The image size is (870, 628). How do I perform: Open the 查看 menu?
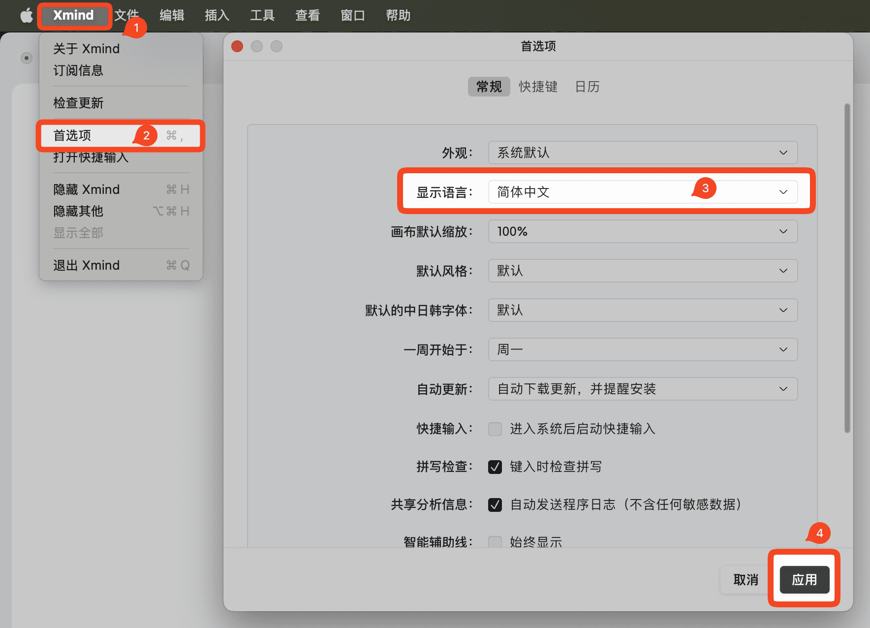(x=308, y=15)
